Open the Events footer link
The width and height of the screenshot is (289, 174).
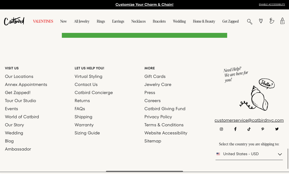tap(11, 109)
